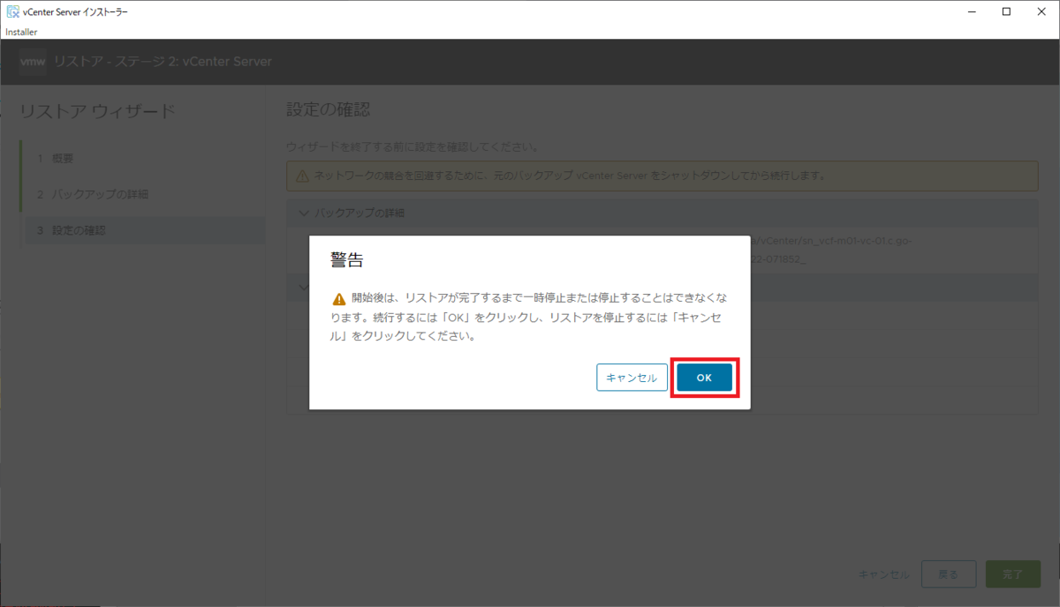Click the network conflict warning banner text
1060x607 pixels.
pyautogui.click(x=570, y=176)
